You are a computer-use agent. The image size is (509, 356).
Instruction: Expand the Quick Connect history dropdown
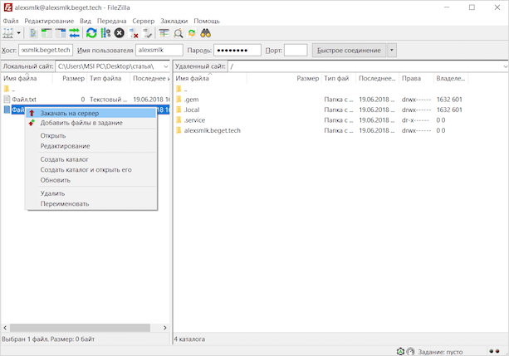point(392,51)
